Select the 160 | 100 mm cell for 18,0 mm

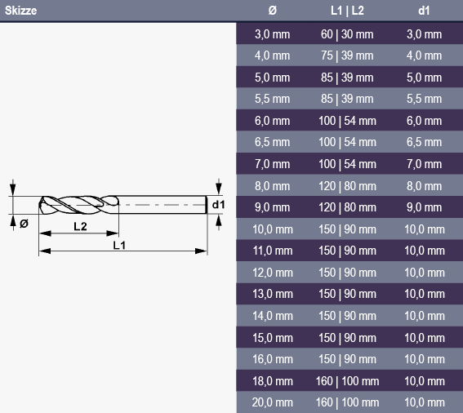[347, 381]
